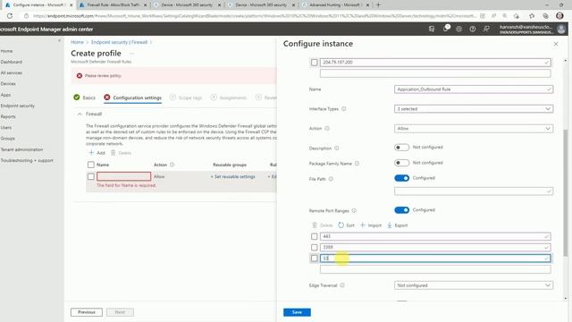Import remote port ranges
572x322 pixels.
pyautogui.click(x=371, y=225)
